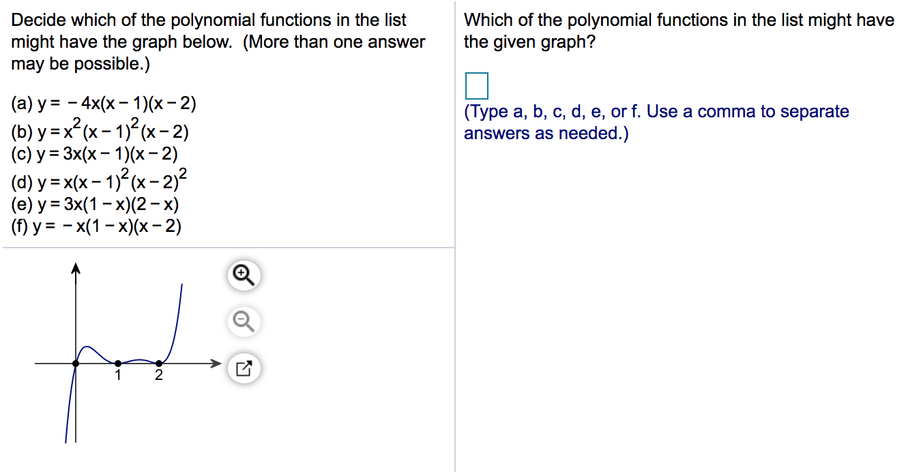This screenshot has height=472, width=906.
Task: Click the problem statement in the left panel
Action: 218,42
